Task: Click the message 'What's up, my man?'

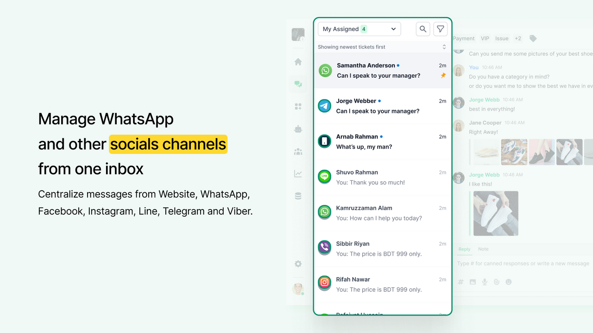Action: click(364, 147)
